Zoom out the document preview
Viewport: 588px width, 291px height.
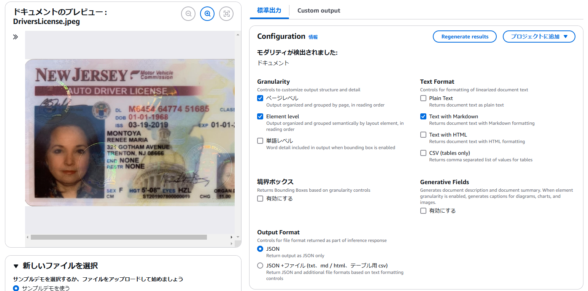[x=188, y=14]
